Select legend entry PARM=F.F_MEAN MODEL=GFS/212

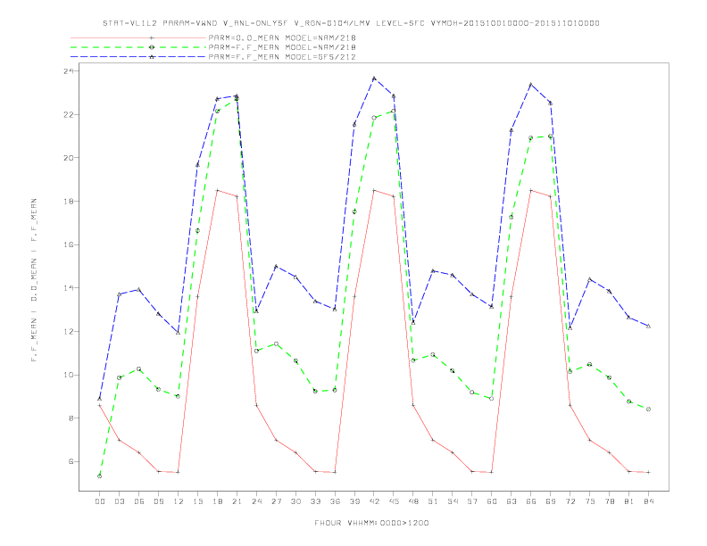coord(282,57)
